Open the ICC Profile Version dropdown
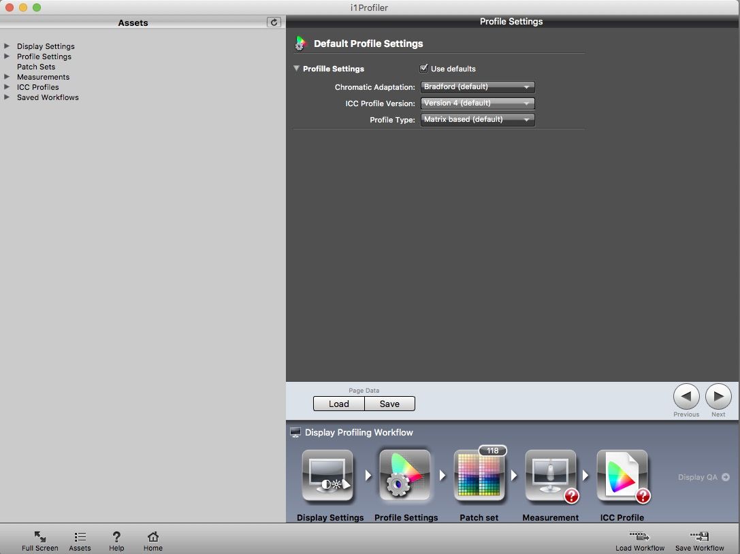 tap(478, 103)
